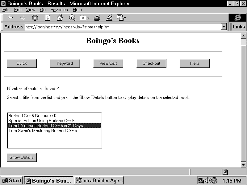The height and width of the screenshot is (185, 247).
Task: Click the Quick search button
Action: coord(22,64)
